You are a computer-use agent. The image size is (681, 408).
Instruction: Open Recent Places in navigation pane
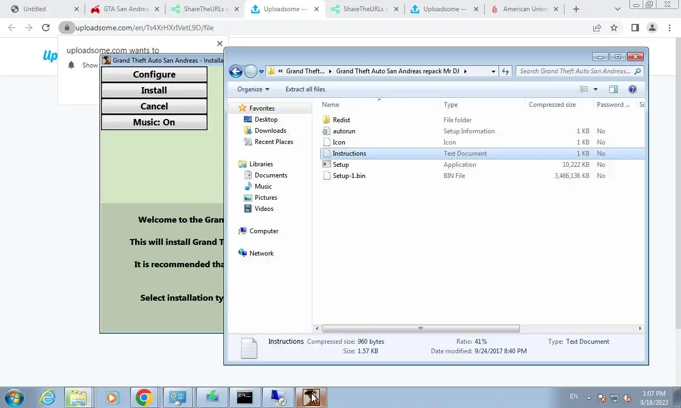[273, 142]
